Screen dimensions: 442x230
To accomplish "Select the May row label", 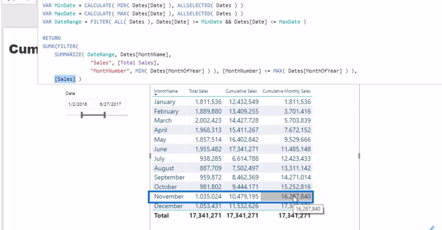I will 160,139.
